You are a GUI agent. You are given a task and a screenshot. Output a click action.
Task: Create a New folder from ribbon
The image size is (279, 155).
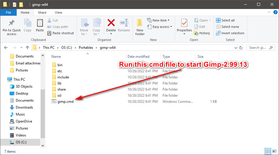click(140, 27)
